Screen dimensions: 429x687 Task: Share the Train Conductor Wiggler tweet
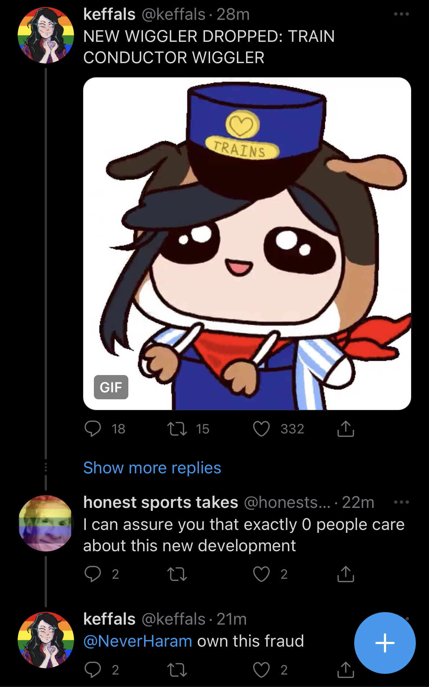345,429
